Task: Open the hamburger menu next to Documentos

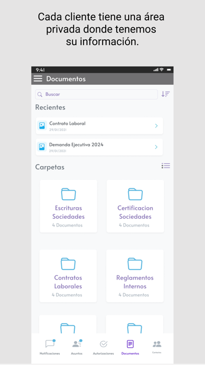Action: 38,79
